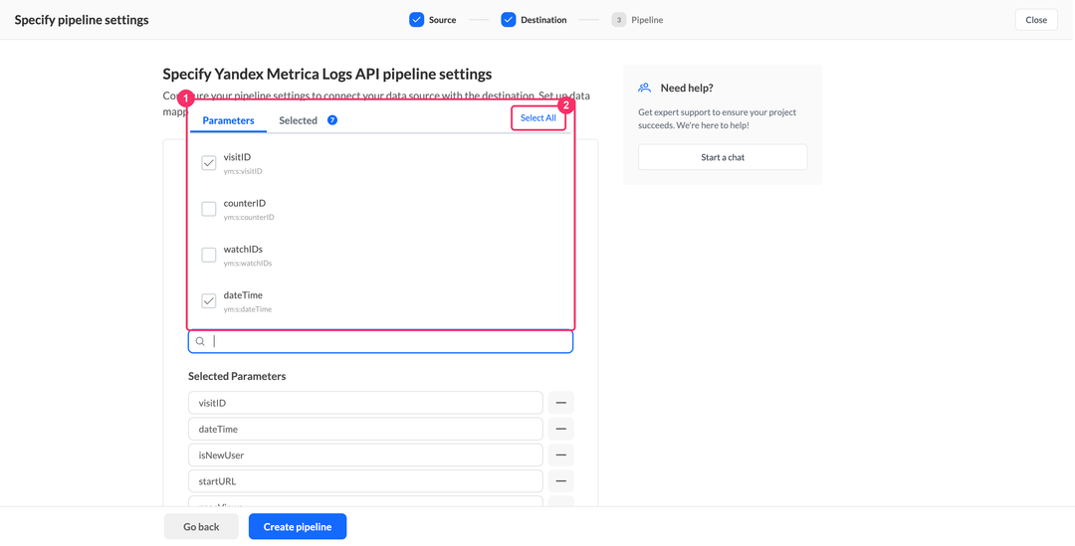Switch to the Parameters tab
Image resolution: width=1075 pixels, height=546 pixels.
click(228, 120)
